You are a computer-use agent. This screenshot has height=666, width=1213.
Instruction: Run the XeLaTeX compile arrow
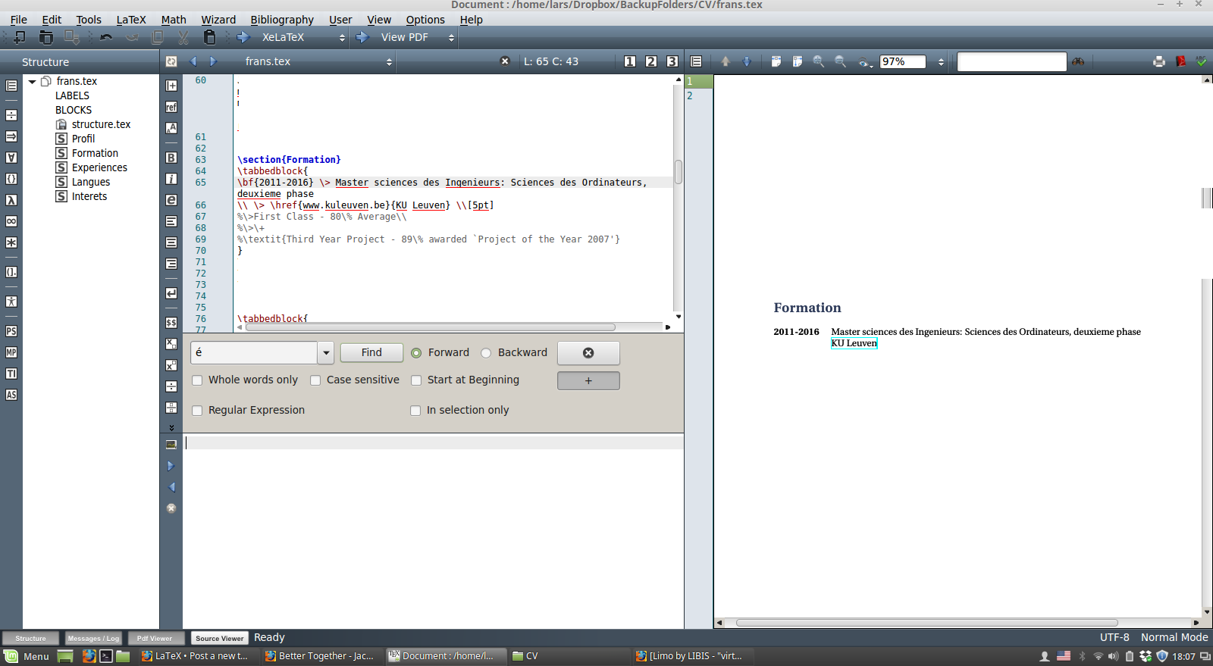point(243,37)
